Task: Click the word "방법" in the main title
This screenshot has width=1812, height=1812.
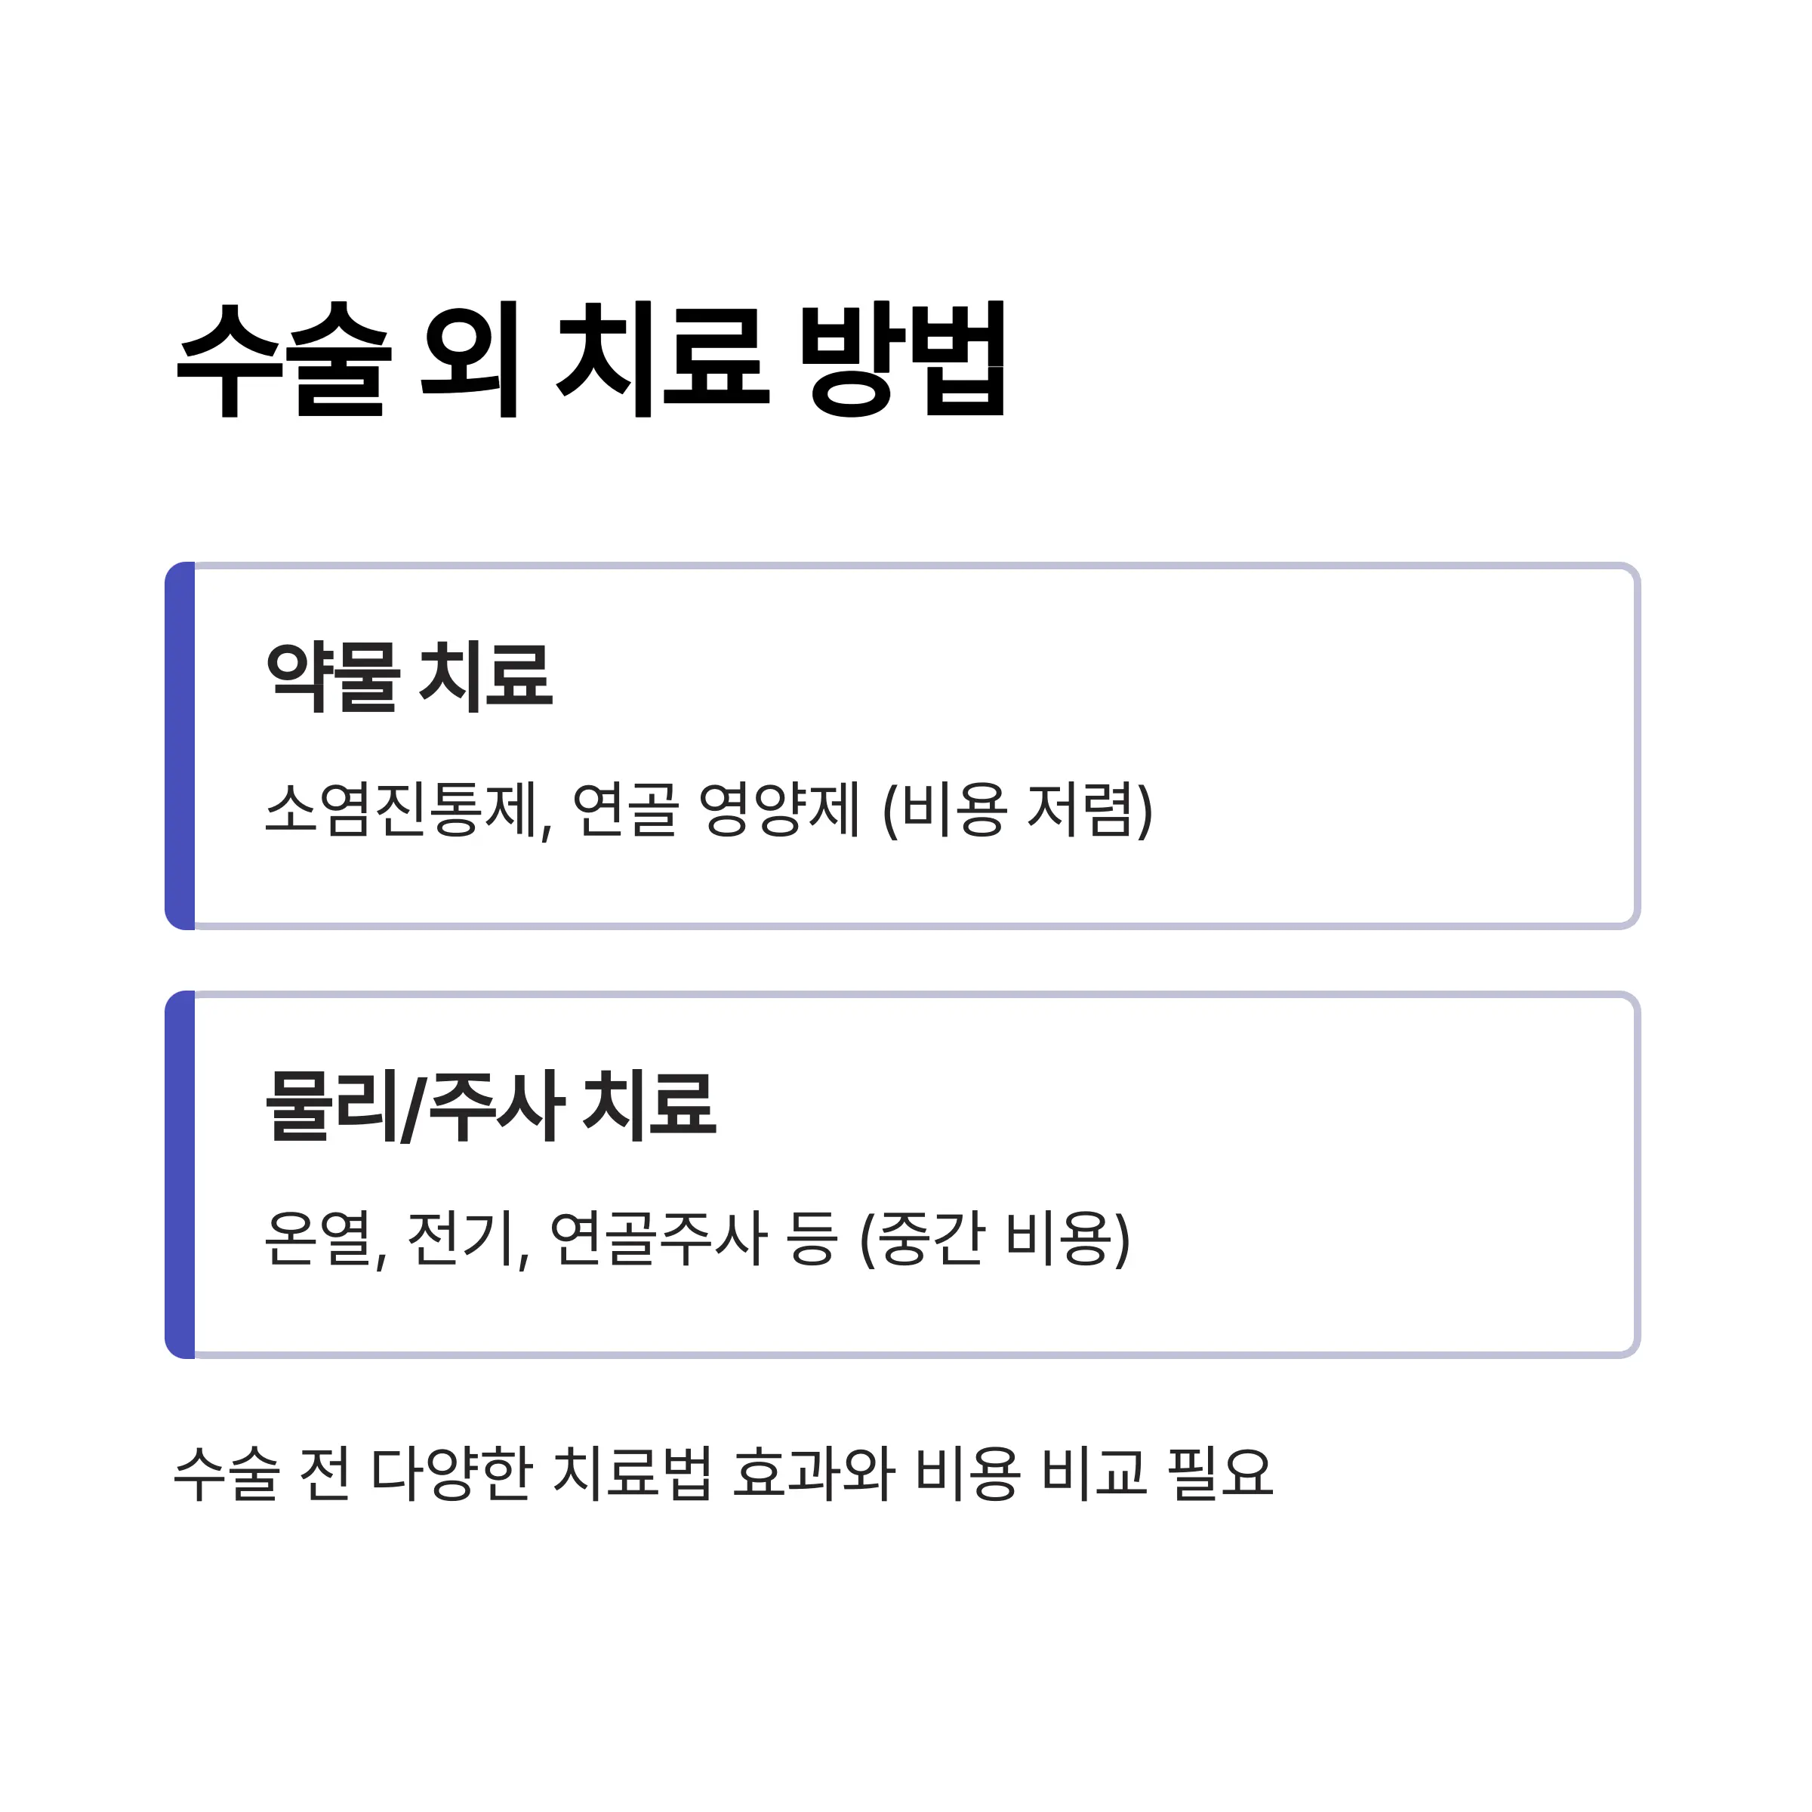Action: [x=902, y=359]
